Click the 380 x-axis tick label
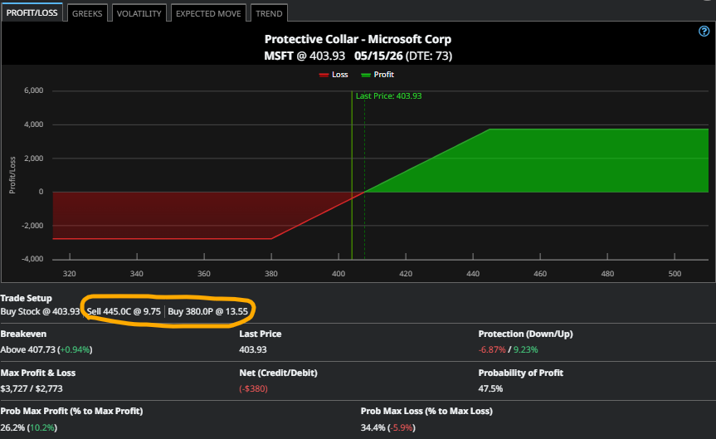The image size is (716, 439). click(x=271, y=274)
